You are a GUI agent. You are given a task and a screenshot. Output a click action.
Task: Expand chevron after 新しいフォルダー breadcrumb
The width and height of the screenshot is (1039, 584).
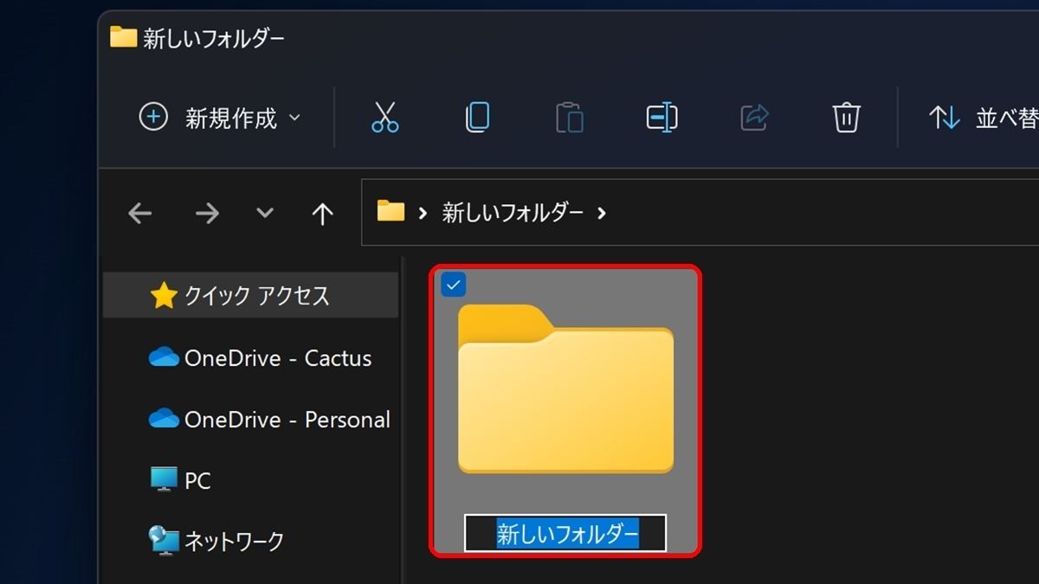click(x=602, y=213)
